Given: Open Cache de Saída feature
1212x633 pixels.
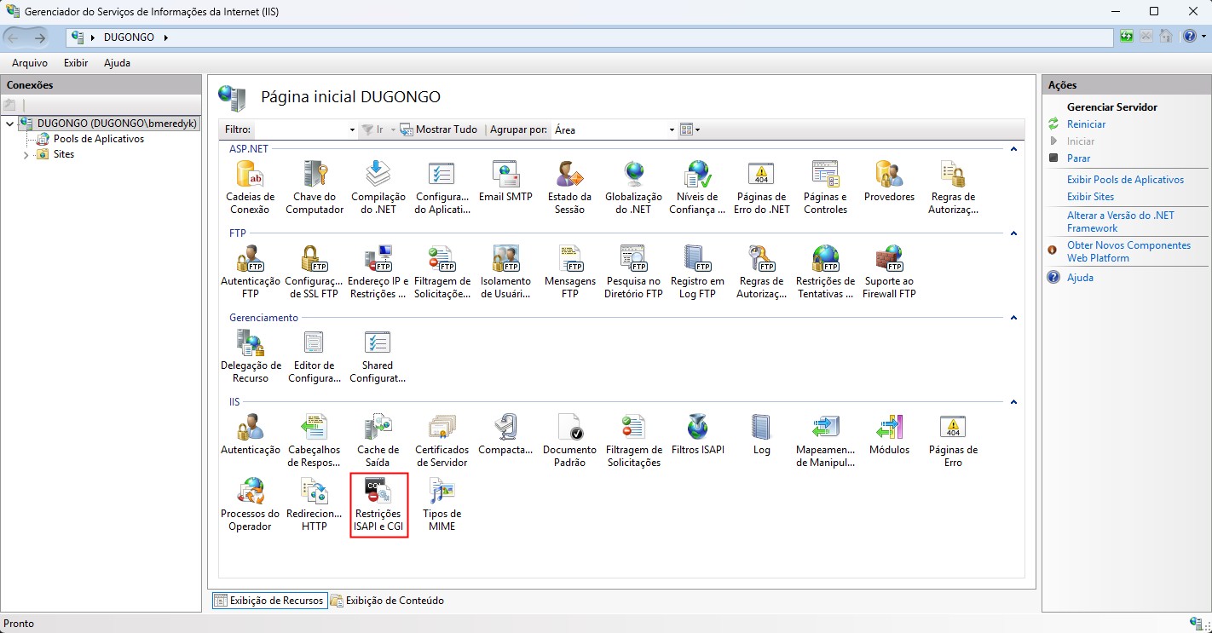Looking at the screenshot, I should 378,440.
